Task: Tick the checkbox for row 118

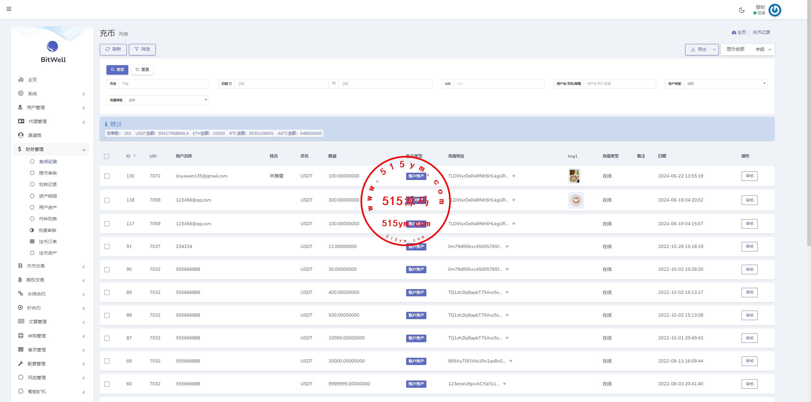Action: [x=107, y=200]
